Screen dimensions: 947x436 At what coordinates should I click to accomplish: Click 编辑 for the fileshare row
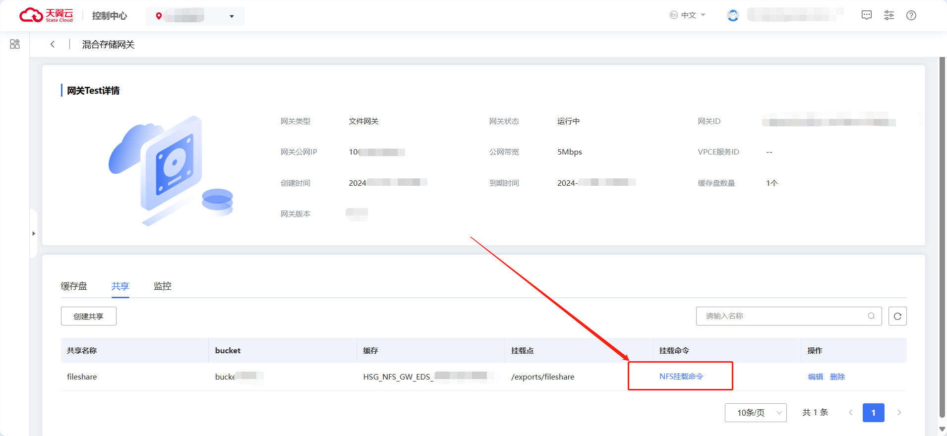click(815, 377)
